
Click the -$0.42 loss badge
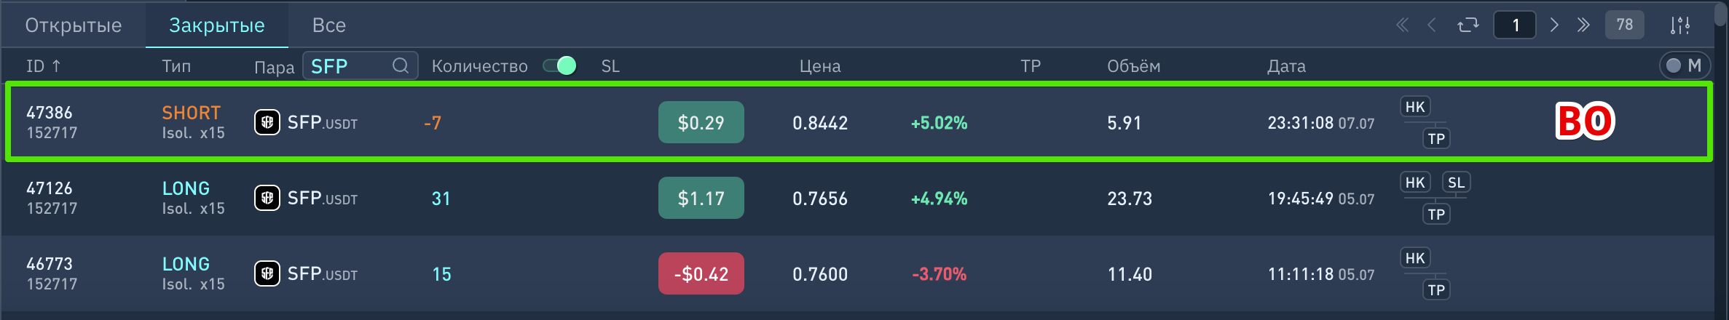(701, 273)
